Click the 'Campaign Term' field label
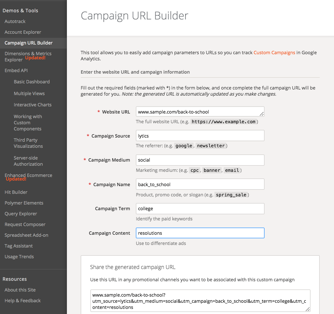The width and height of the screenshot is (334, 314). coord(112,209)
